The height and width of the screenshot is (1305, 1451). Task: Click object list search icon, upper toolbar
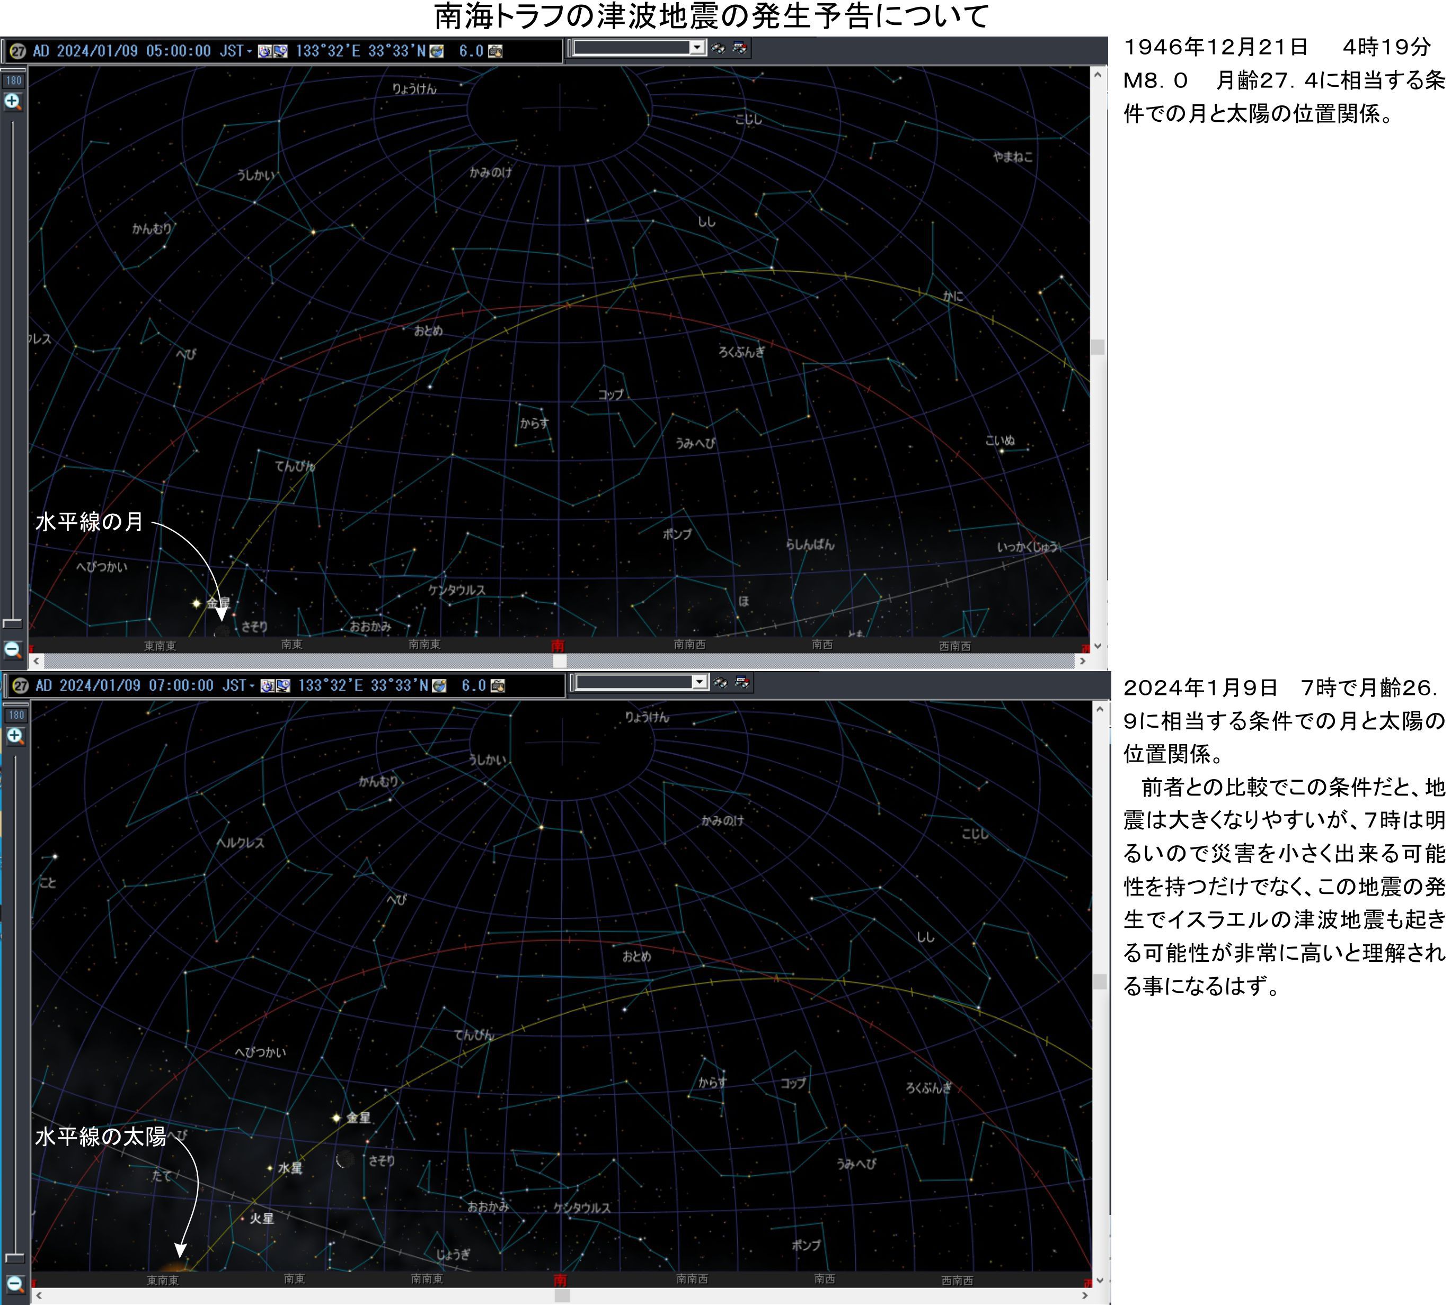click(740, 48)
